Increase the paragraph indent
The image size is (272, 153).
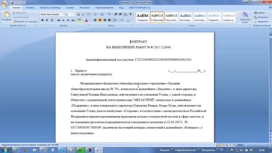click(120, 14)
